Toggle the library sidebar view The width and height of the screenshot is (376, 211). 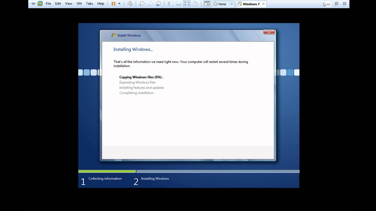pos(170,4)
